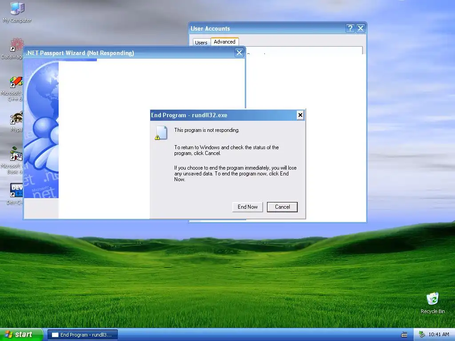
Task: Click End Now to kill rundll32.exe
Action: click(x=247, y=207)
